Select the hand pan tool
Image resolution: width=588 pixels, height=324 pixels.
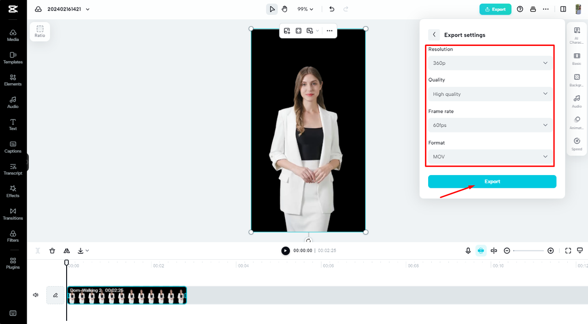284,9
